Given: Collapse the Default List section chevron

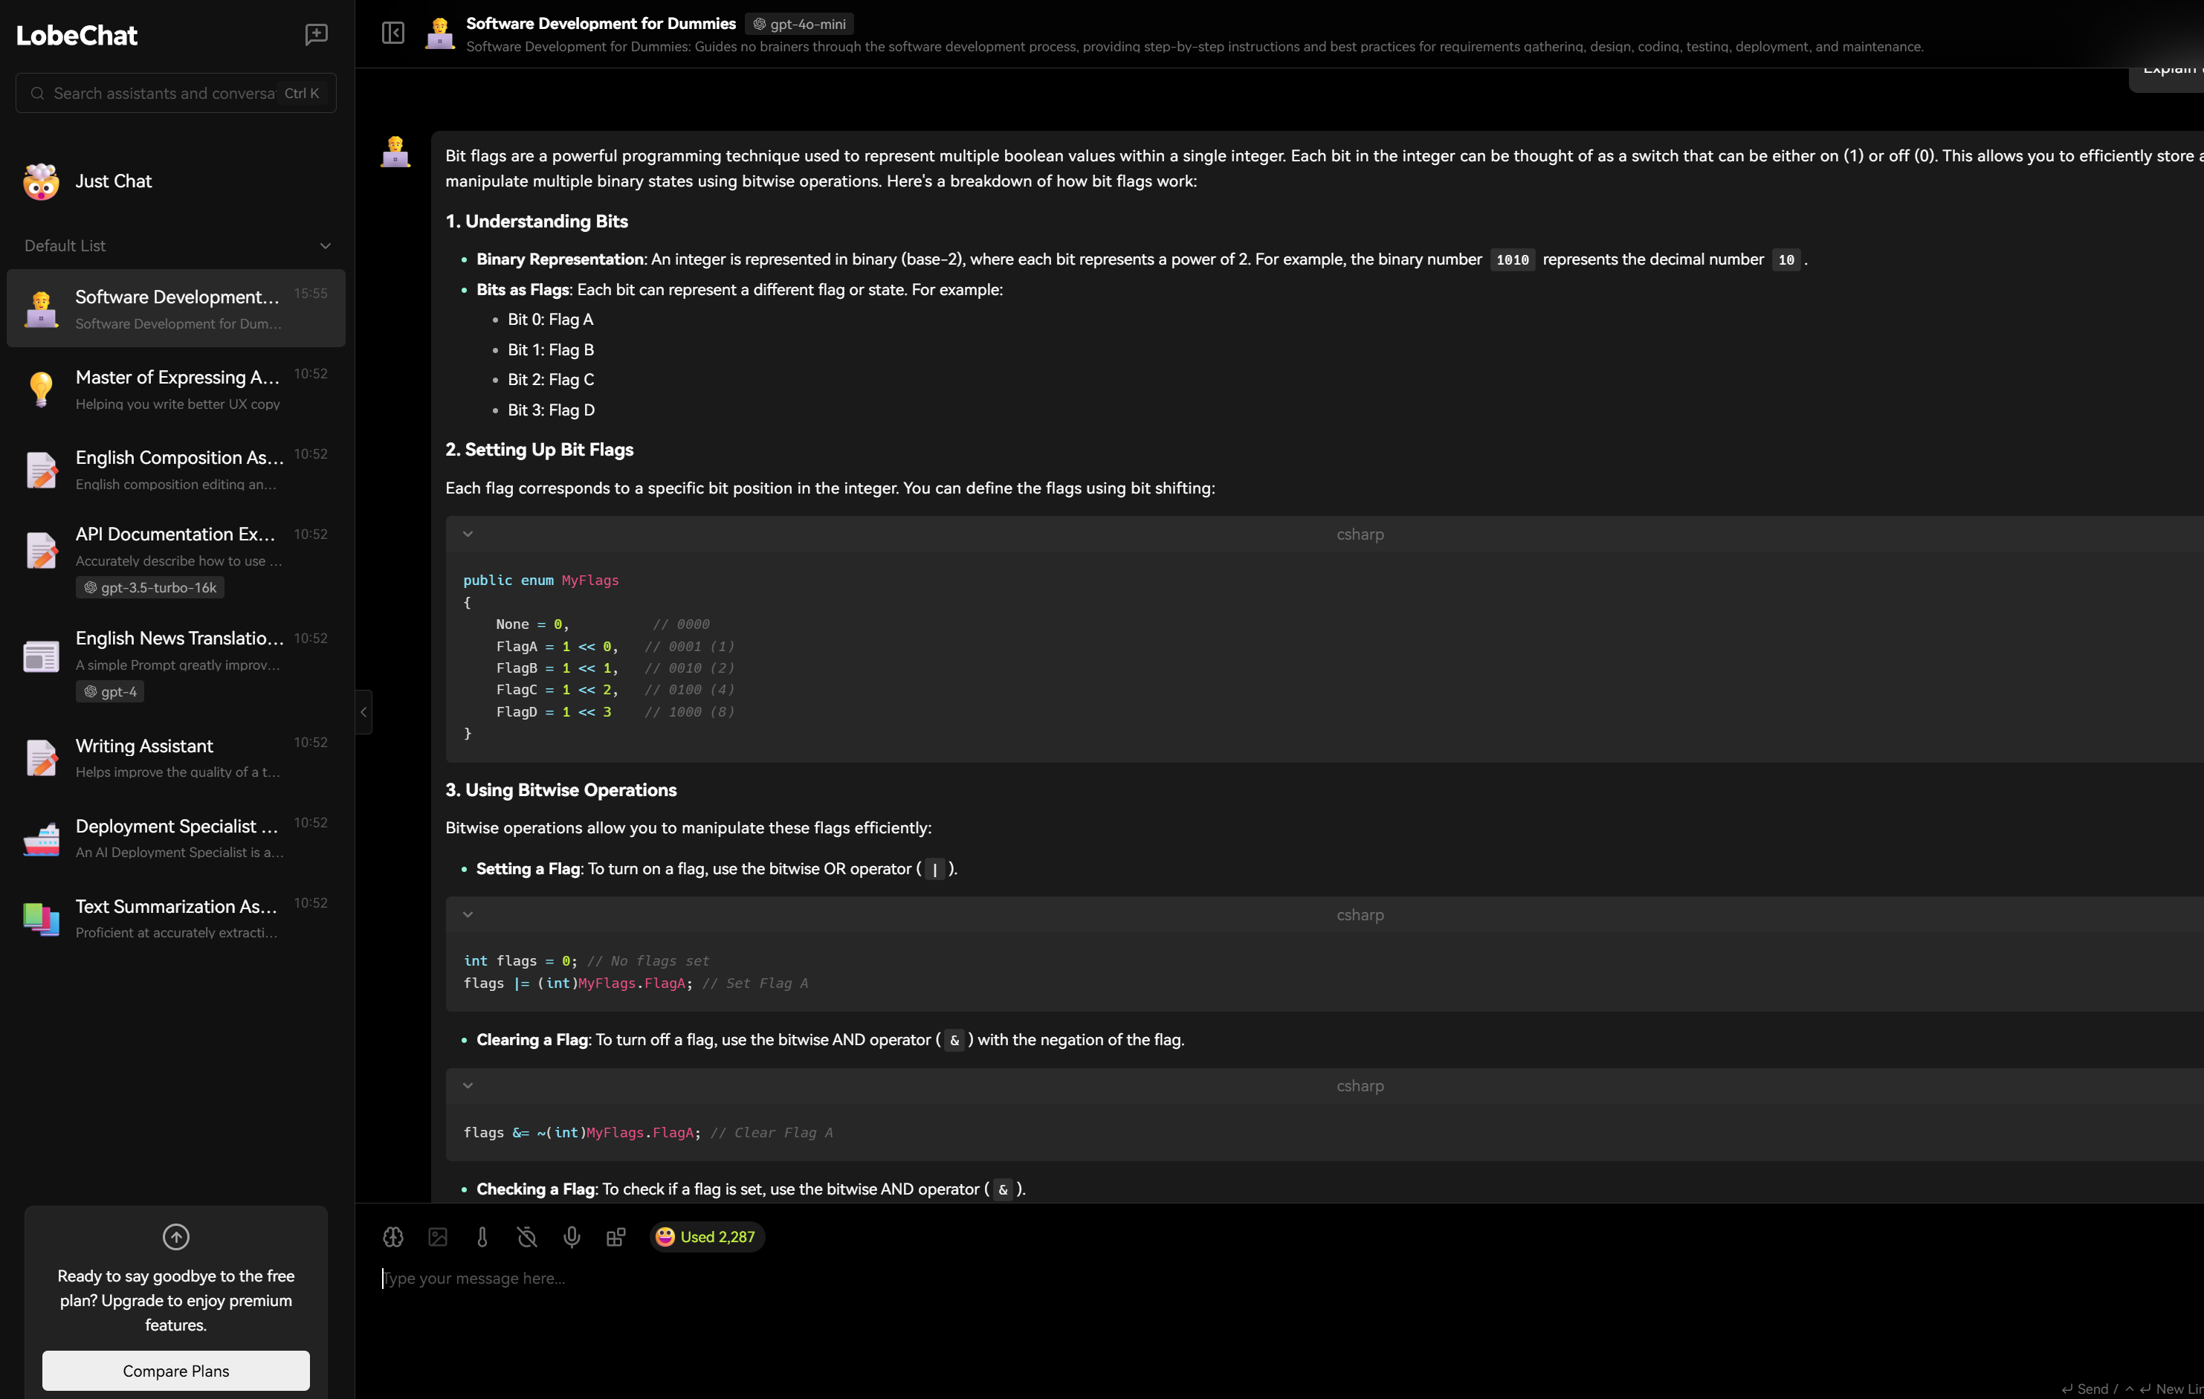Looking at the screenshot, I should pyautogui.click(x=325, y=245).
